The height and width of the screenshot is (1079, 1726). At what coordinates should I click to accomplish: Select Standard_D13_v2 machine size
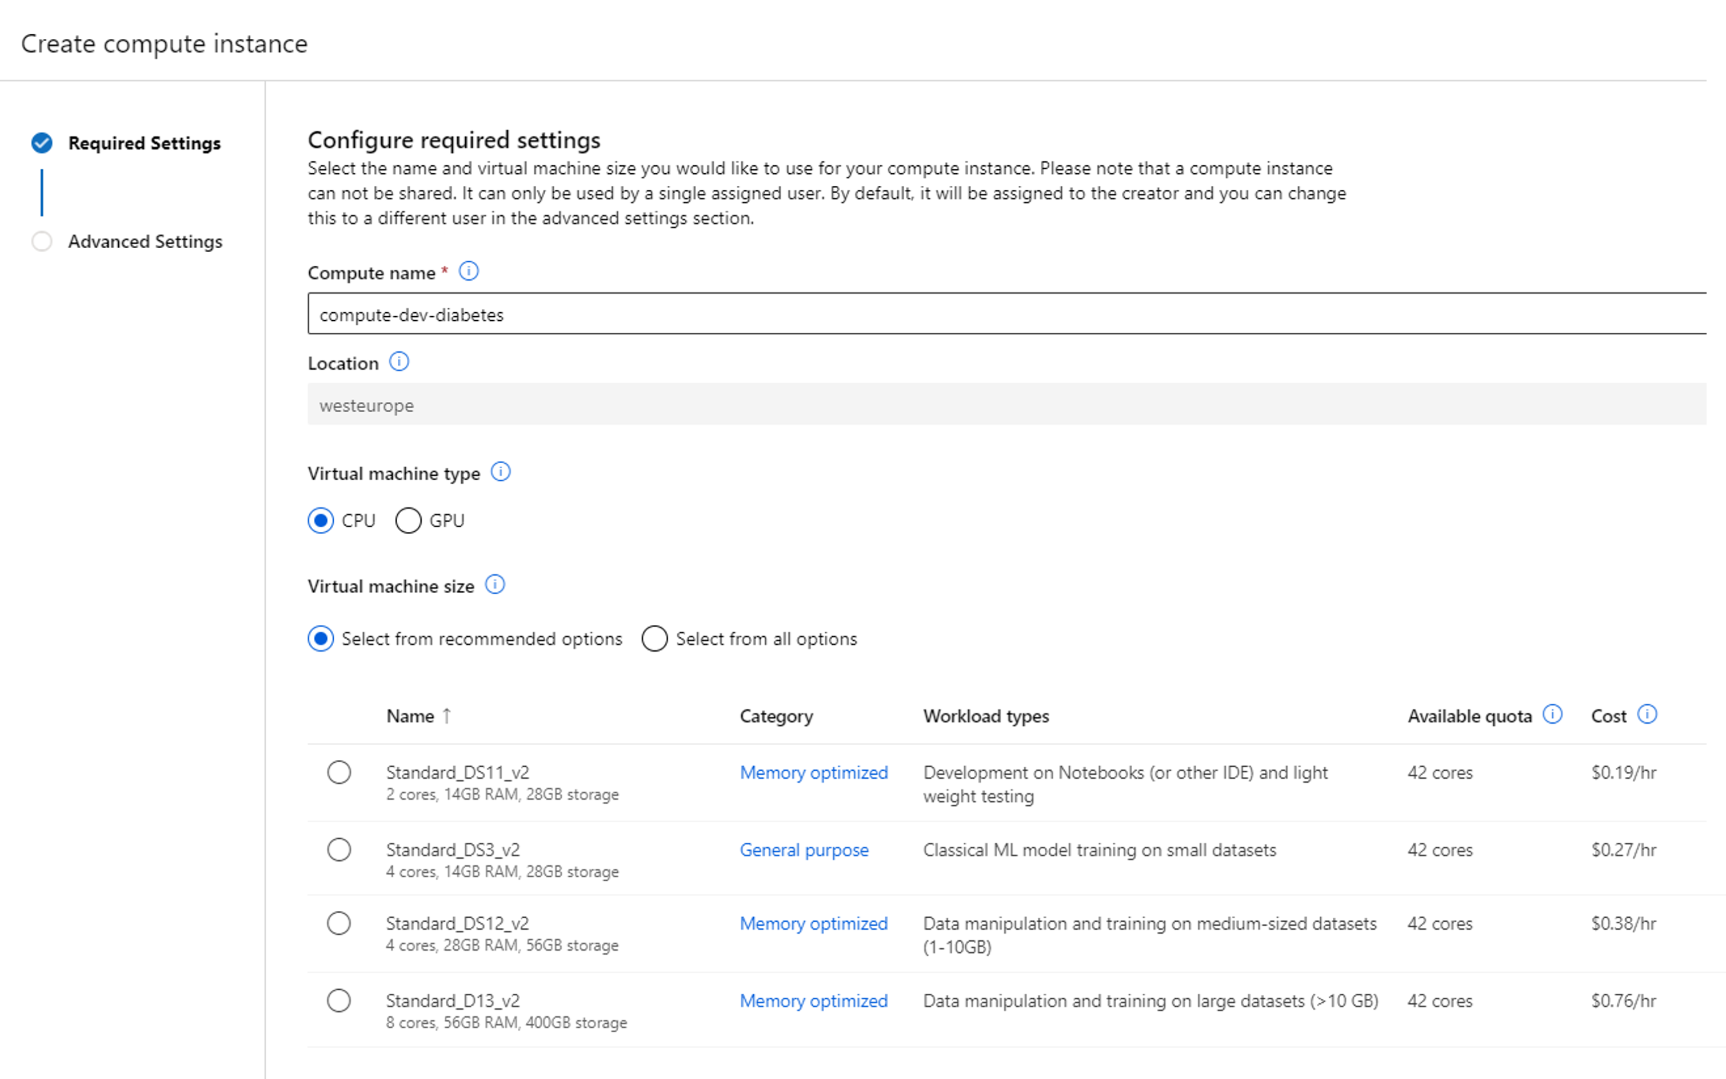[x=339, y=1001]
